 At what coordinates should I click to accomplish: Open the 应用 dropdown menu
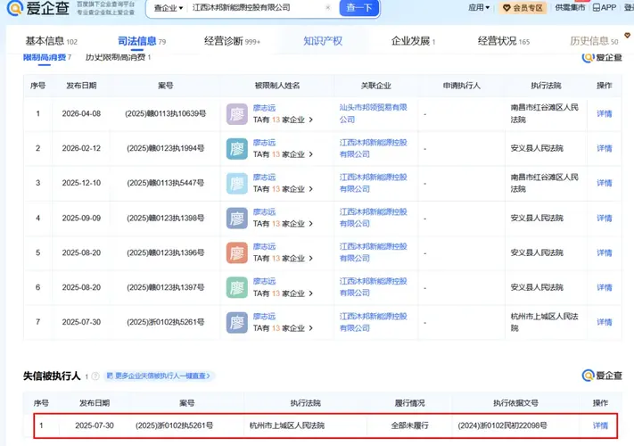[x=479, y=7]
